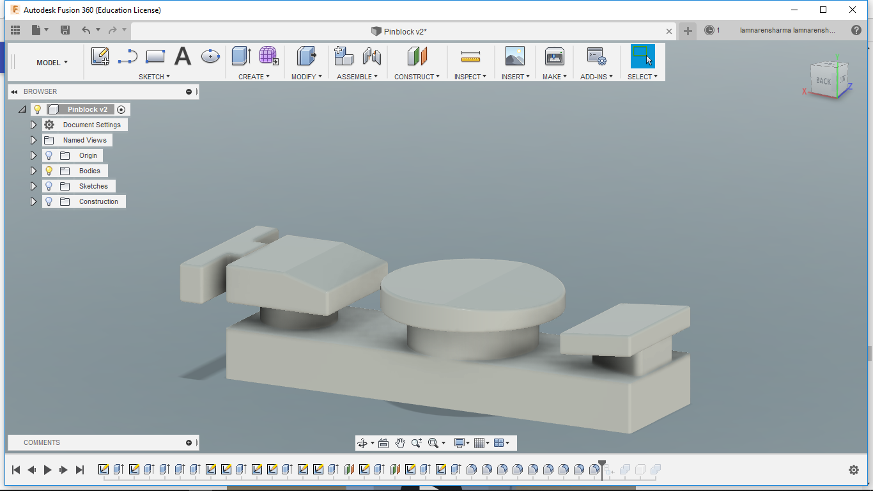Expand the Sketches folder arrow
Screen dimensions: 873x491
click(x=34, y=186)
